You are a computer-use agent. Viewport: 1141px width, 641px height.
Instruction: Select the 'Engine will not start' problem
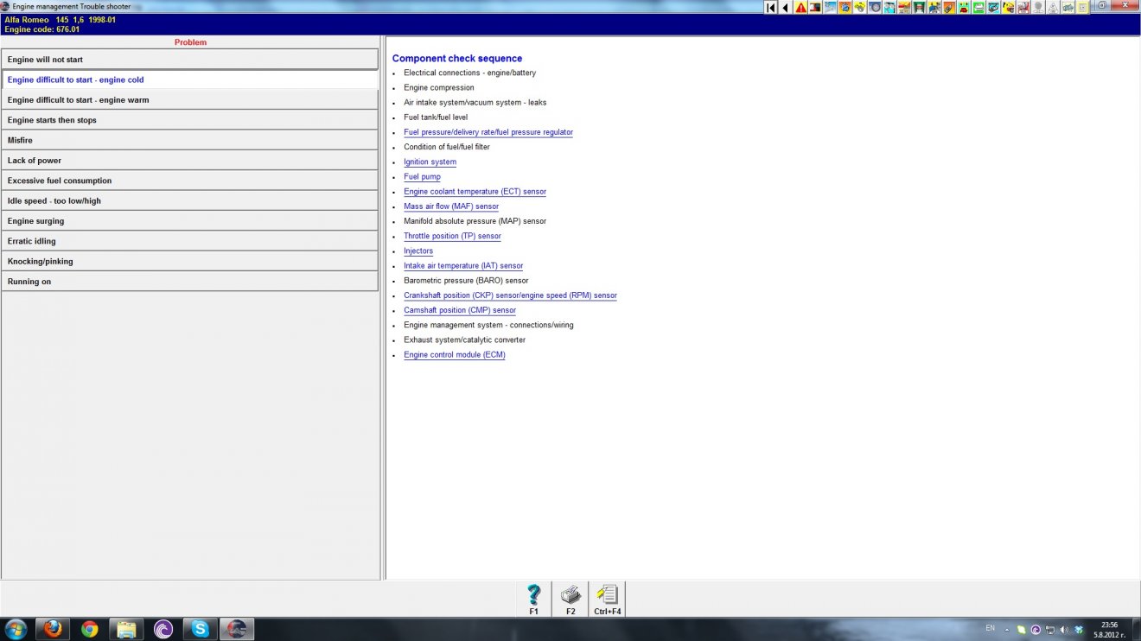pos(189,60)
